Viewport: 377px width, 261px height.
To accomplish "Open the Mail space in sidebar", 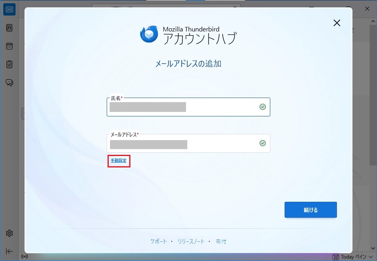I will point(9,9).
